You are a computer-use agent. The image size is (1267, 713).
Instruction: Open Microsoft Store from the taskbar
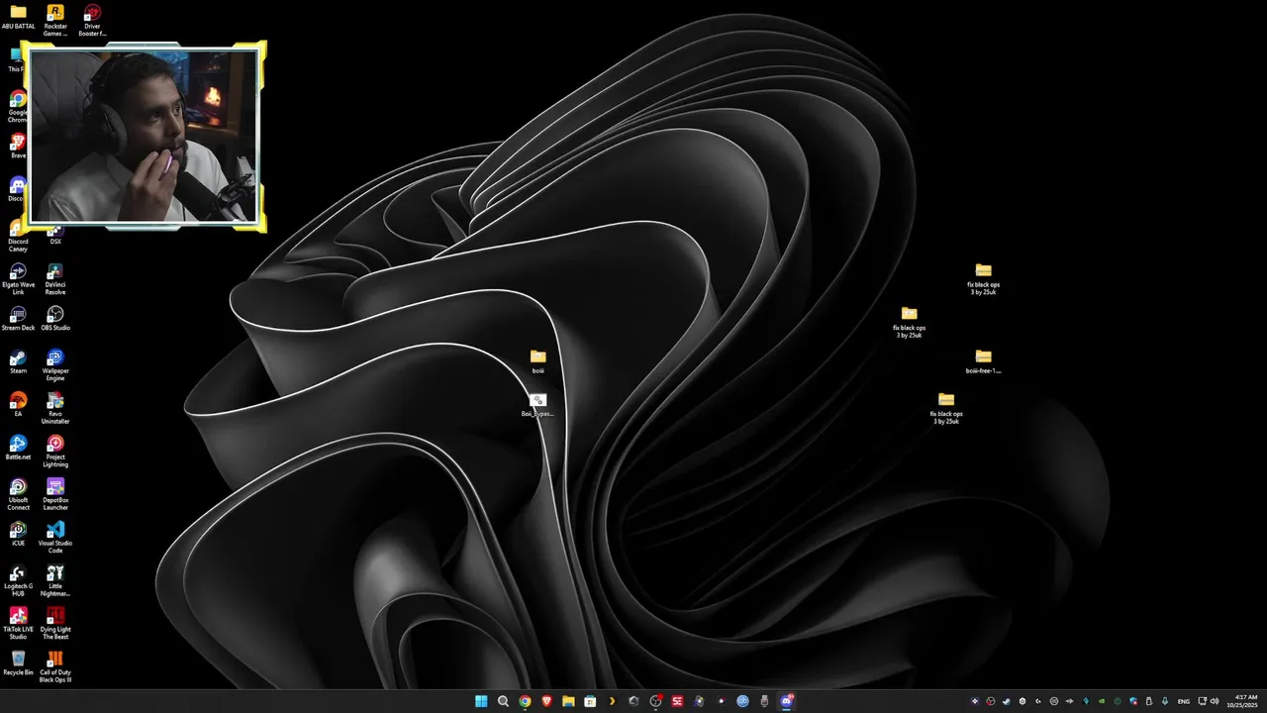(x=590, y=701)
